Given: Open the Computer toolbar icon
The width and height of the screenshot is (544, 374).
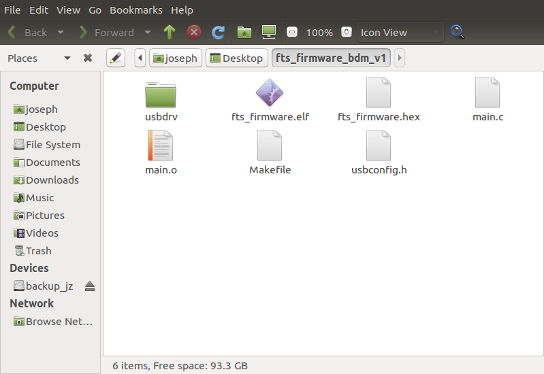Looking at the screenshot, I should coord(269,32).
